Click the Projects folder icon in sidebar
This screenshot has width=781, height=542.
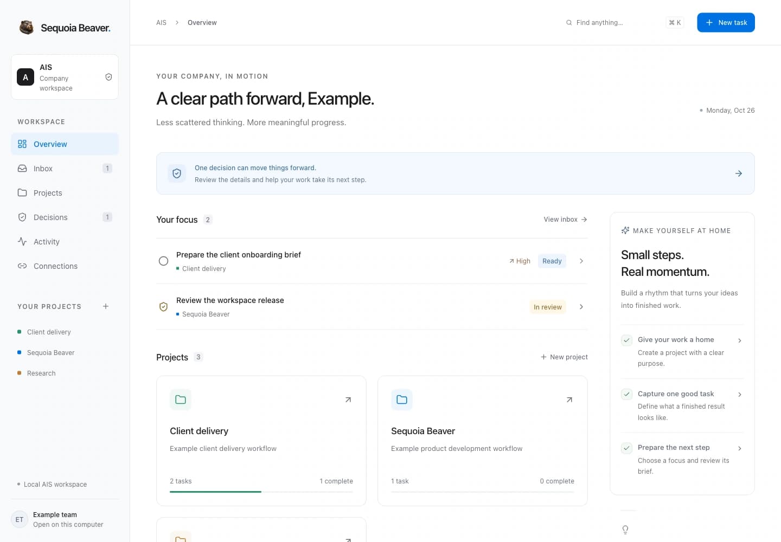click(22, 193)
